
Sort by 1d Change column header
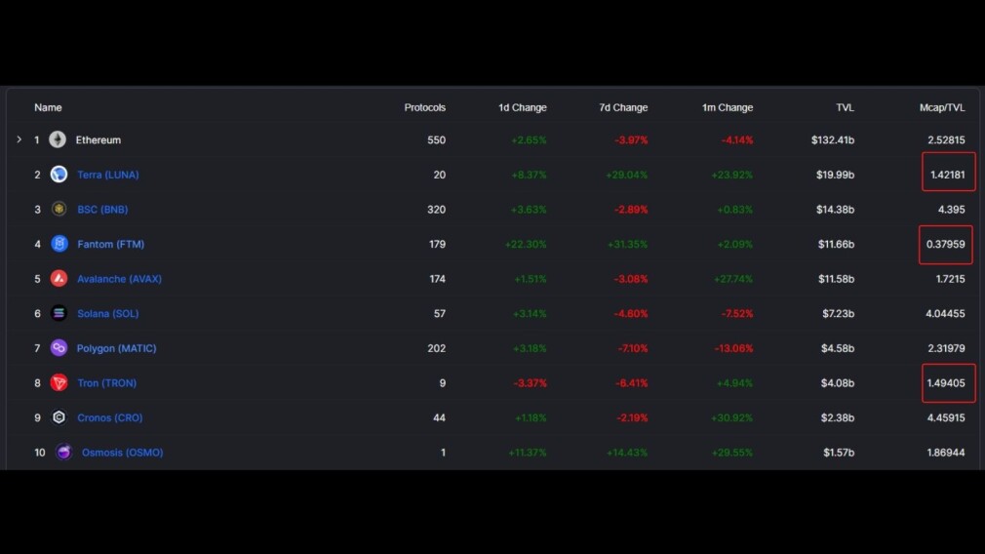[522, 107]
